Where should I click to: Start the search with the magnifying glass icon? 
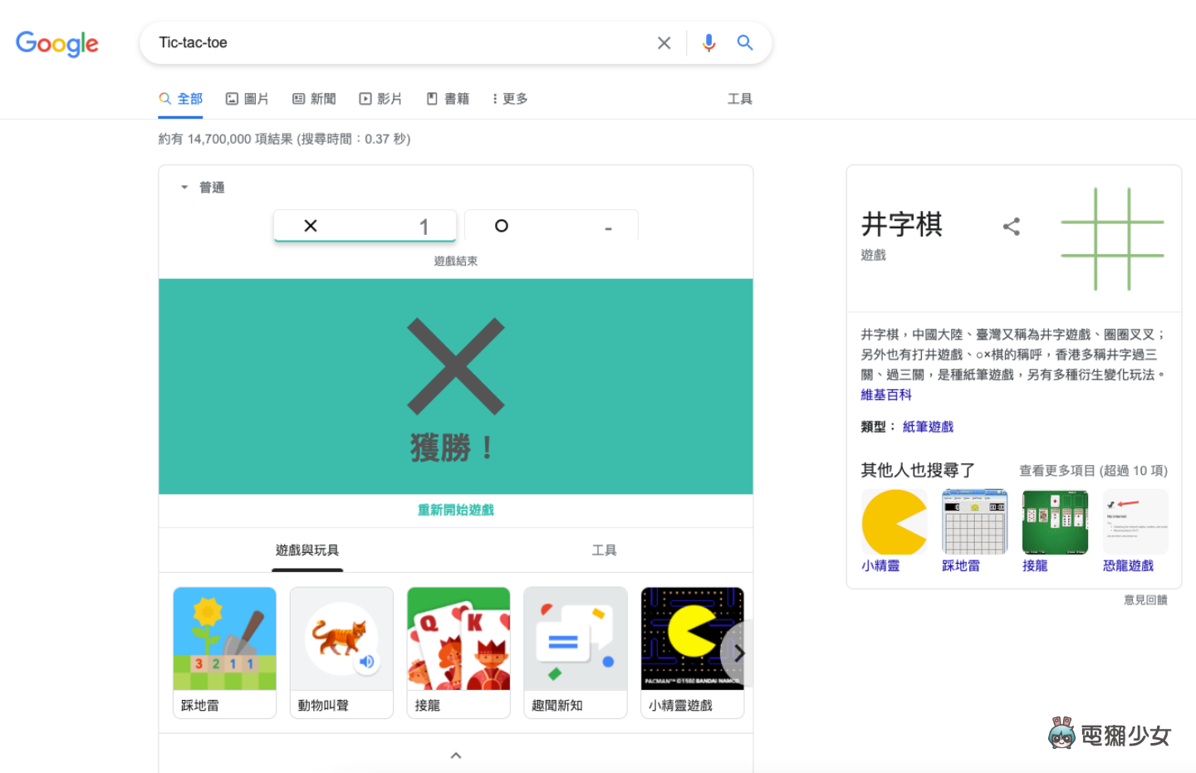pyautogui.click(x=744, y=42)
